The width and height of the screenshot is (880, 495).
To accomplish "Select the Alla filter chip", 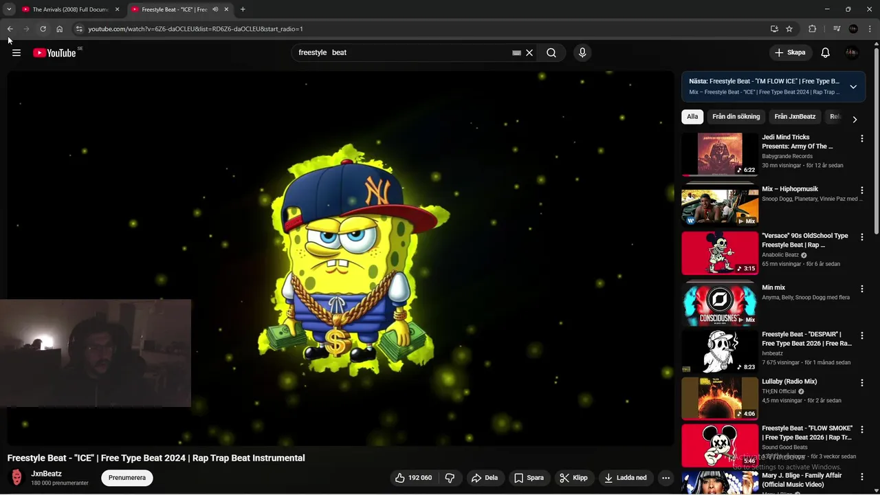I will (692, 117).
